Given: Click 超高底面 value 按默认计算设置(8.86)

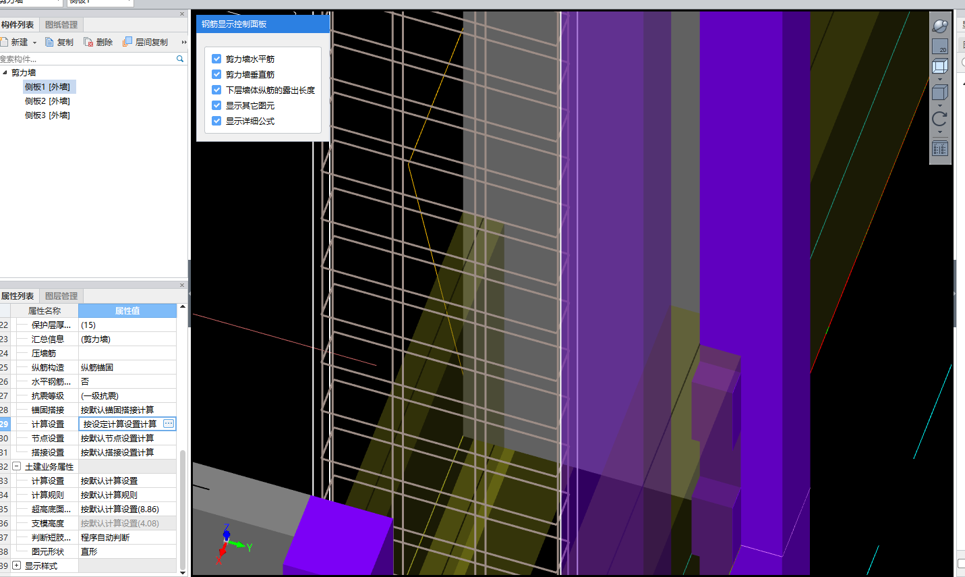Looking at the screenshot, I should [127, 509].
